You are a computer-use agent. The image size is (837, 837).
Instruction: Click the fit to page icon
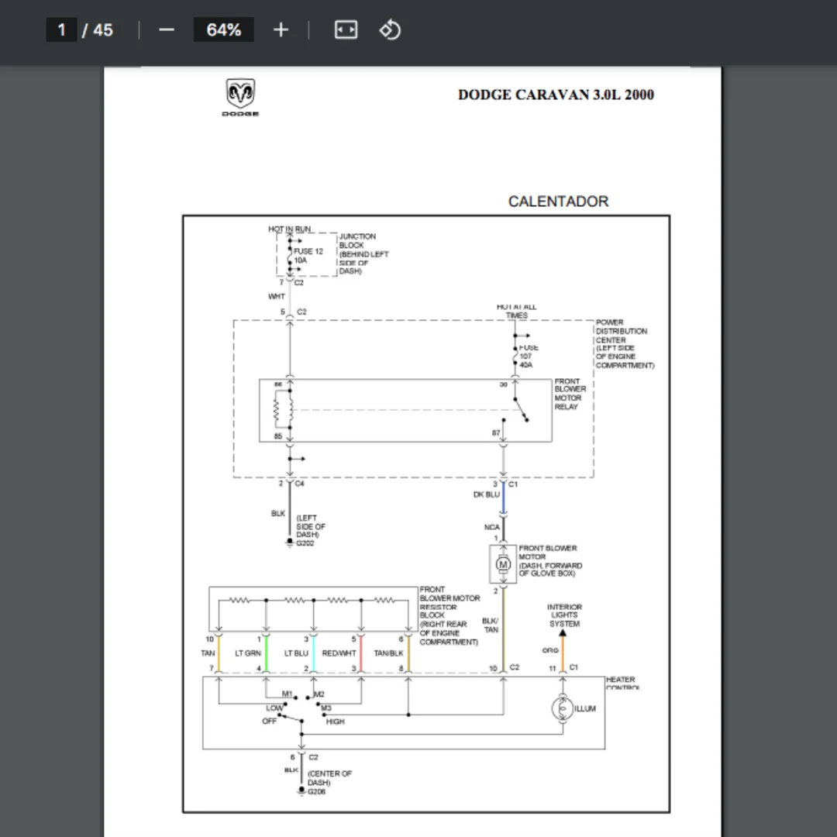(346, 30)
